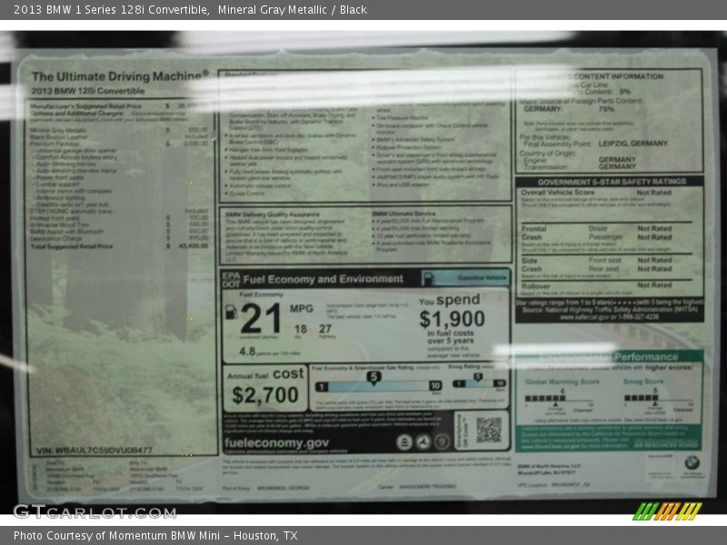Click 'Side Crash' rating label
The height and width of the screenshot is (545, 727).
532,264
